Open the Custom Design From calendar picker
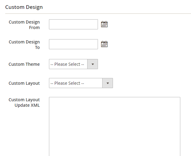 (104, 24)
